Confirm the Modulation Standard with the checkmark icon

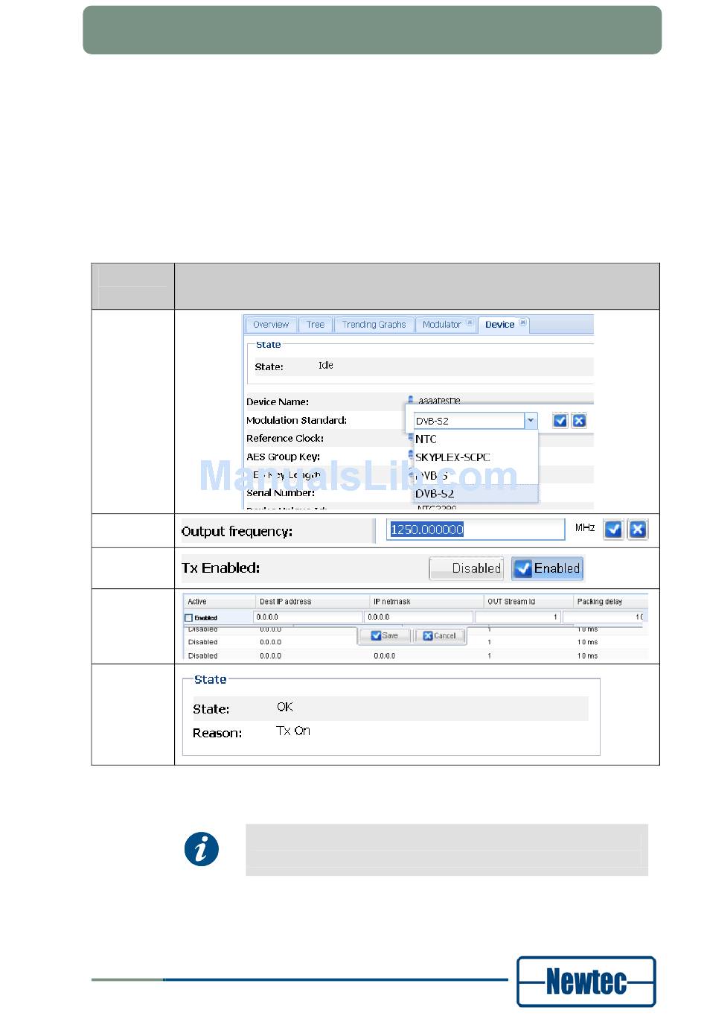(560, 421)
